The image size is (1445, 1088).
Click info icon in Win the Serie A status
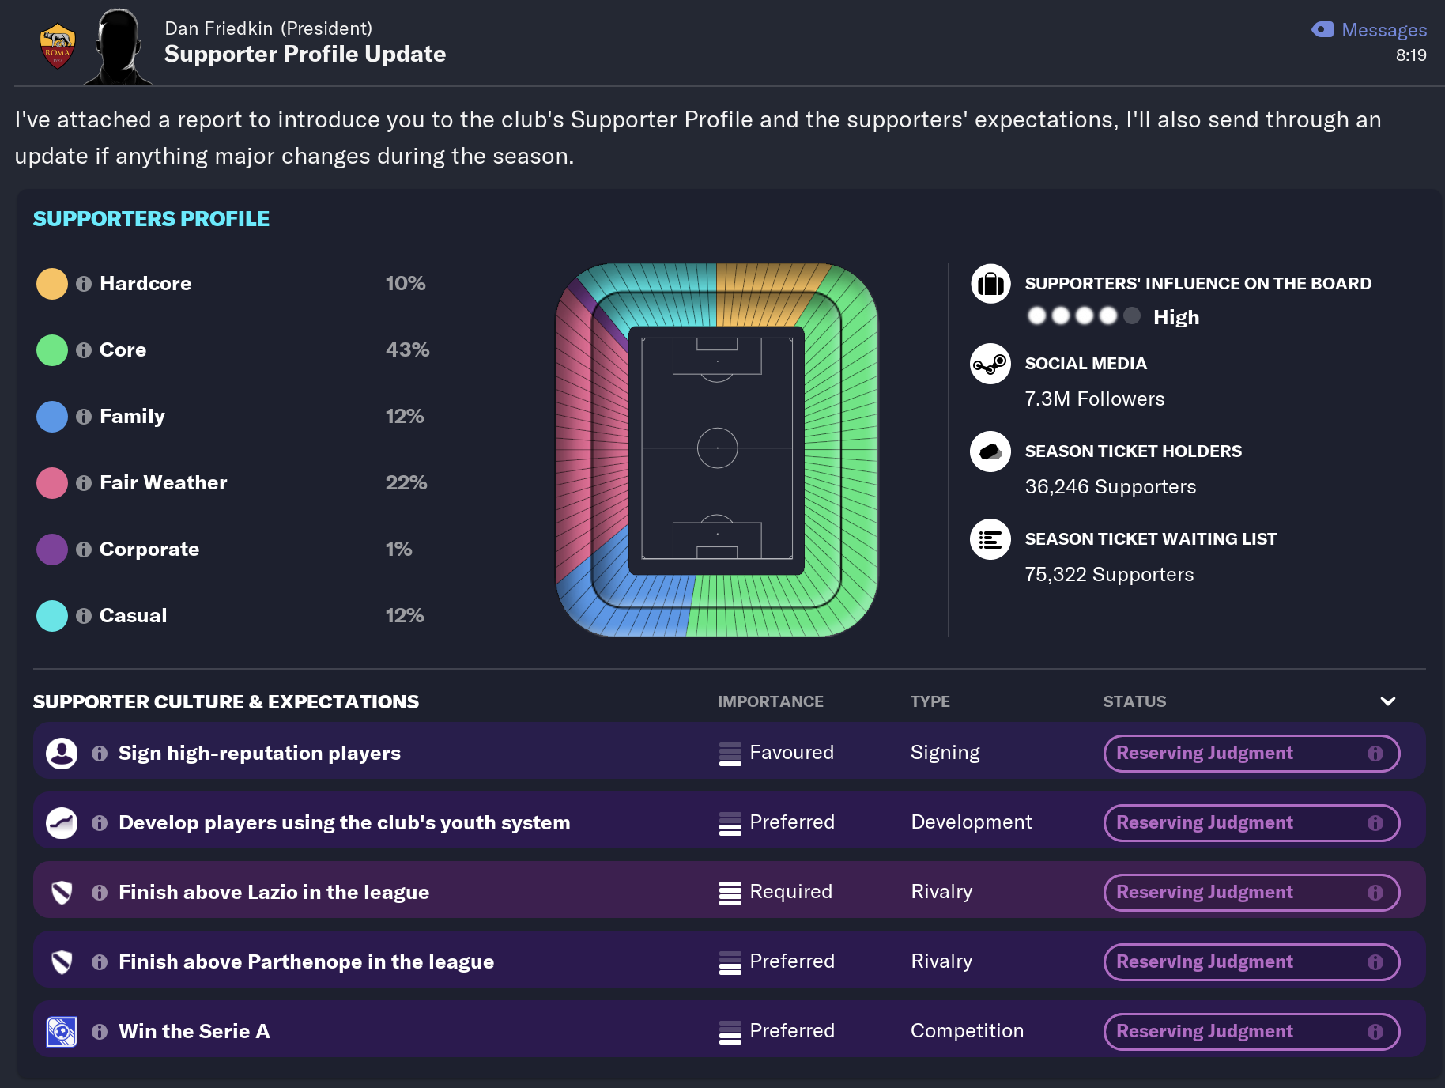click(1375, 1032)
